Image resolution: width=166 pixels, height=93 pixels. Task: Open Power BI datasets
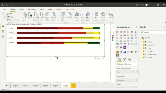(36, 17)
